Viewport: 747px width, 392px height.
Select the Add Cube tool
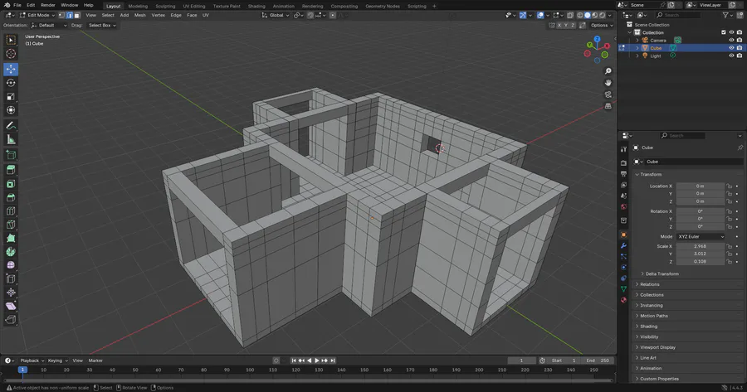(11, 155)
